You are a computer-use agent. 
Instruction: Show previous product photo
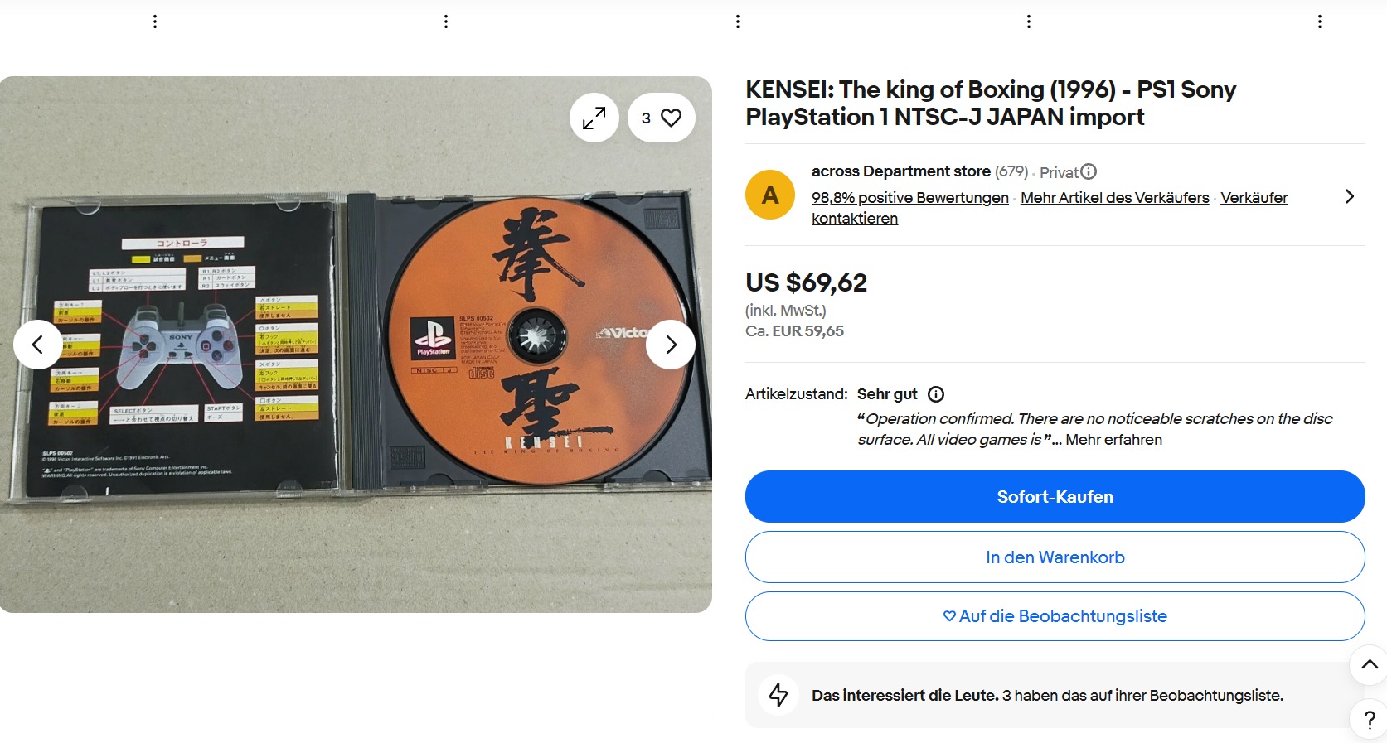point(37,345)
